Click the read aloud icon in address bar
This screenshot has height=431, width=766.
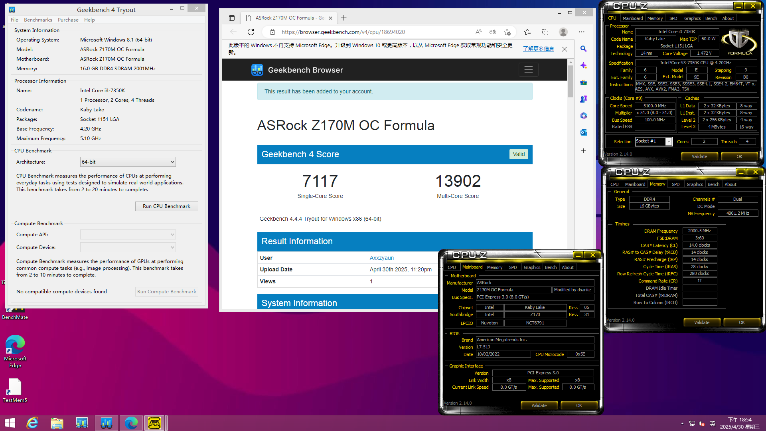coord(478,32)
